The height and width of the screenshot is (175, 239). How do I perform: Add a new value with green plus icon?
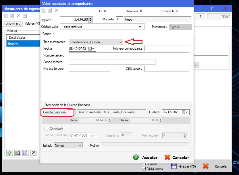(x=9, y=153)
